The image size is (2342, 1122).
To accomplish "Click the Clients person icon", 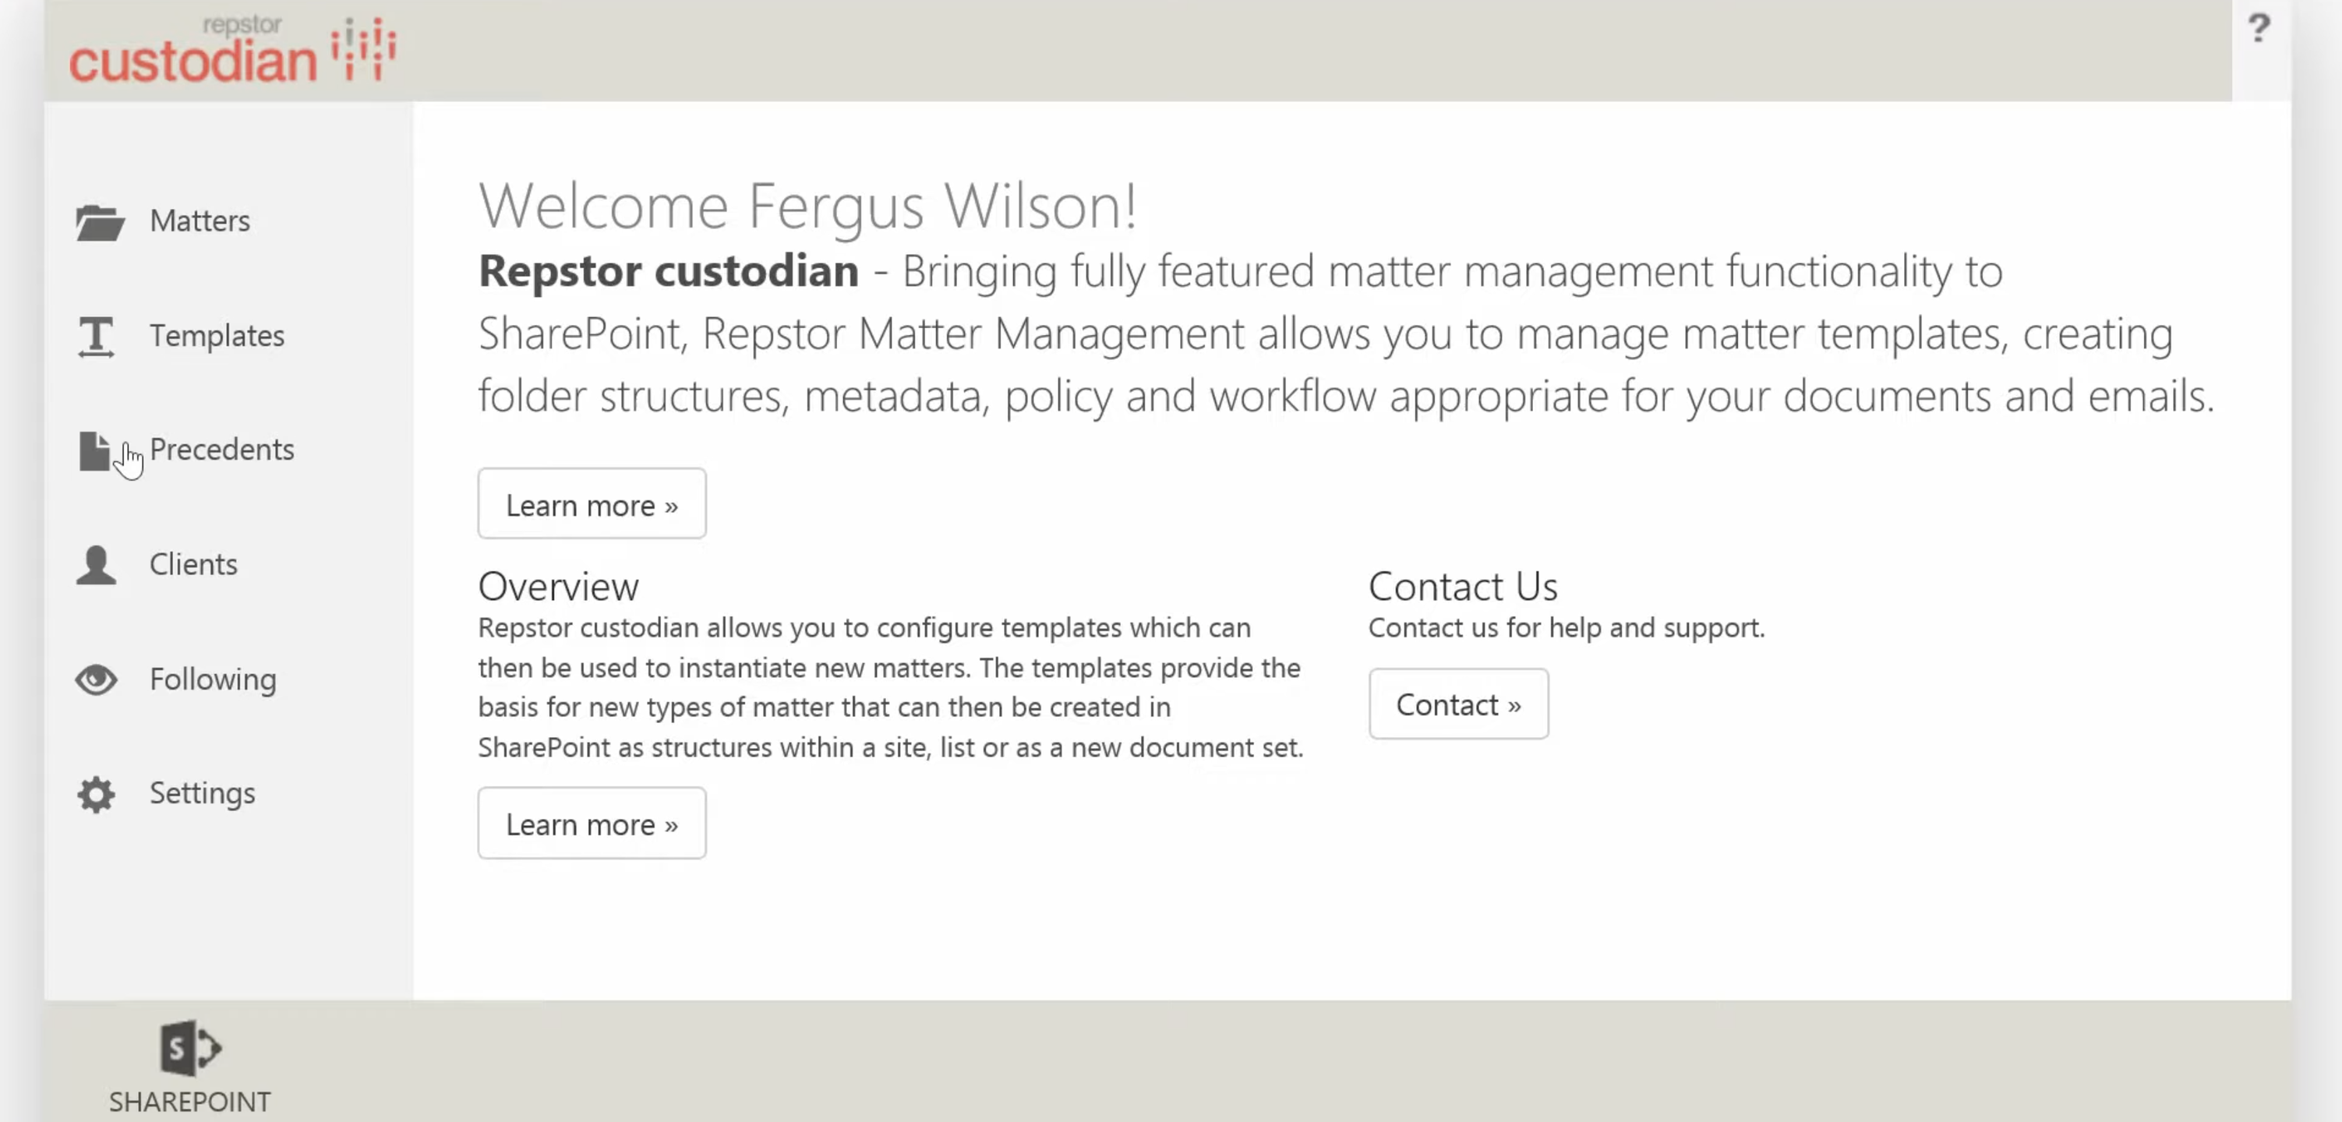I will (95, 565).
